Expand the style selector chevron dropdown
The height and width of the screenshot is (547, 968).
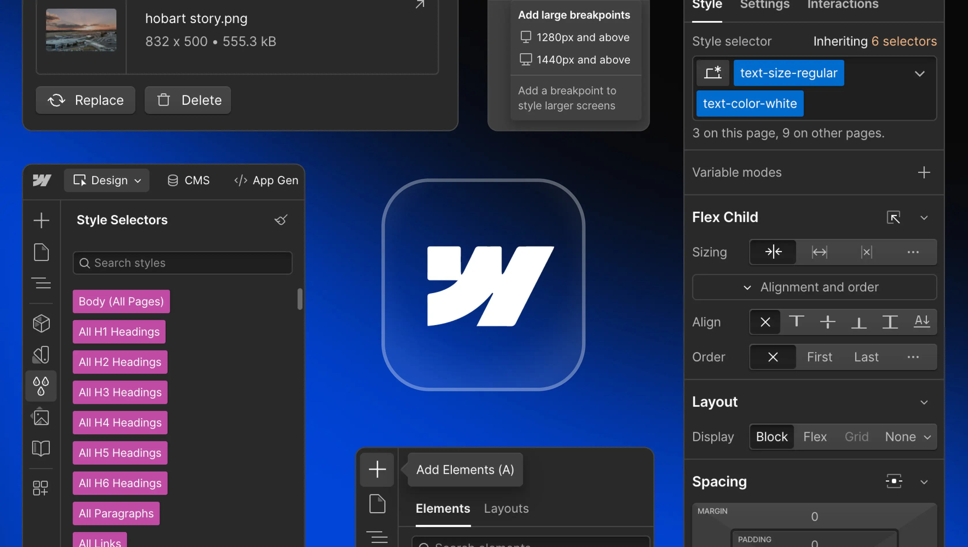click(x=919, y=73)
